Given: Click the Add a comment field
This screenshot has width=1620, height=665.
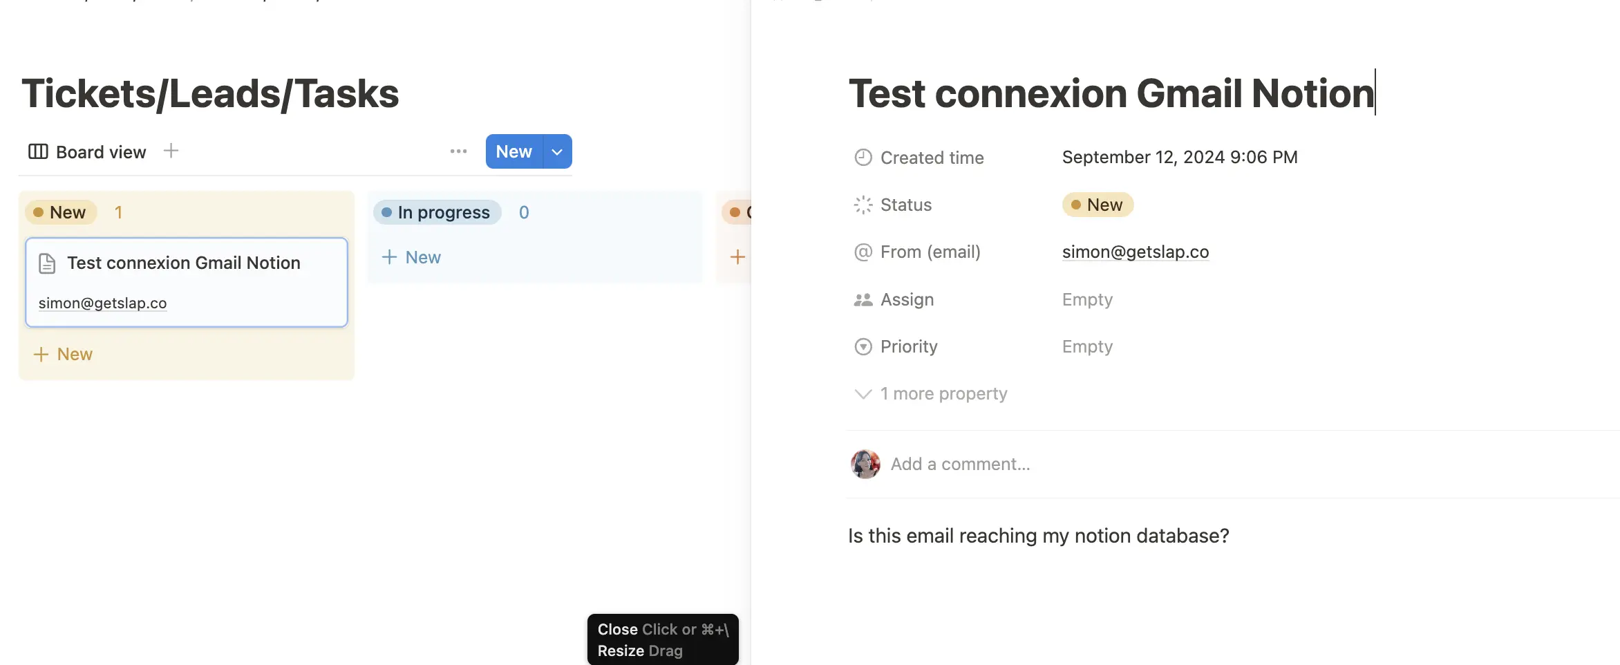Looking at the screenshot, I should pyautogui.click(x=960, y=465).
